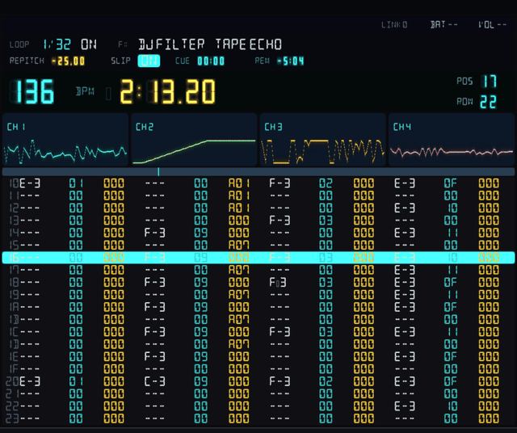
Task: Click the ROW value 22
Action: [488, 102]
